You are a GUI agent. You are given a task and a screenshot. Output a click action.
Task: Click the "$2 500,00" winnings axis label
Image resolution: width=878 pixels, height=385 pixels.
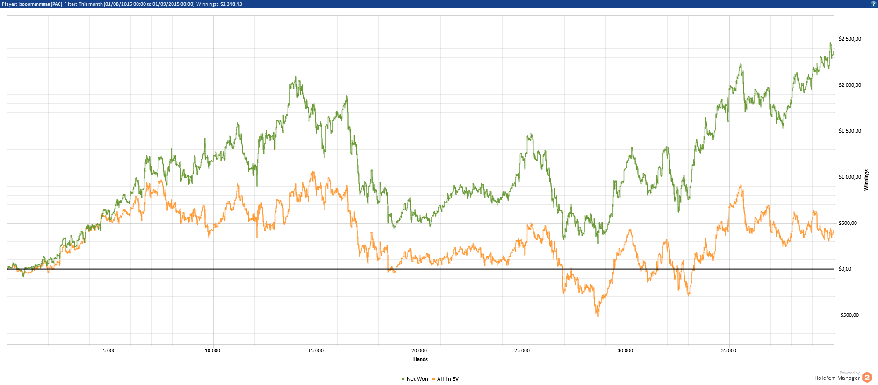pos(850,39)
